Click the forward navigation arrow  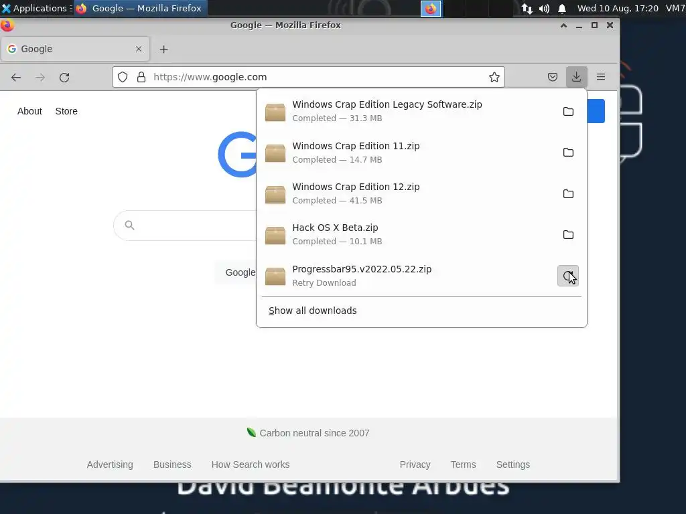click(x=40, y=78)
